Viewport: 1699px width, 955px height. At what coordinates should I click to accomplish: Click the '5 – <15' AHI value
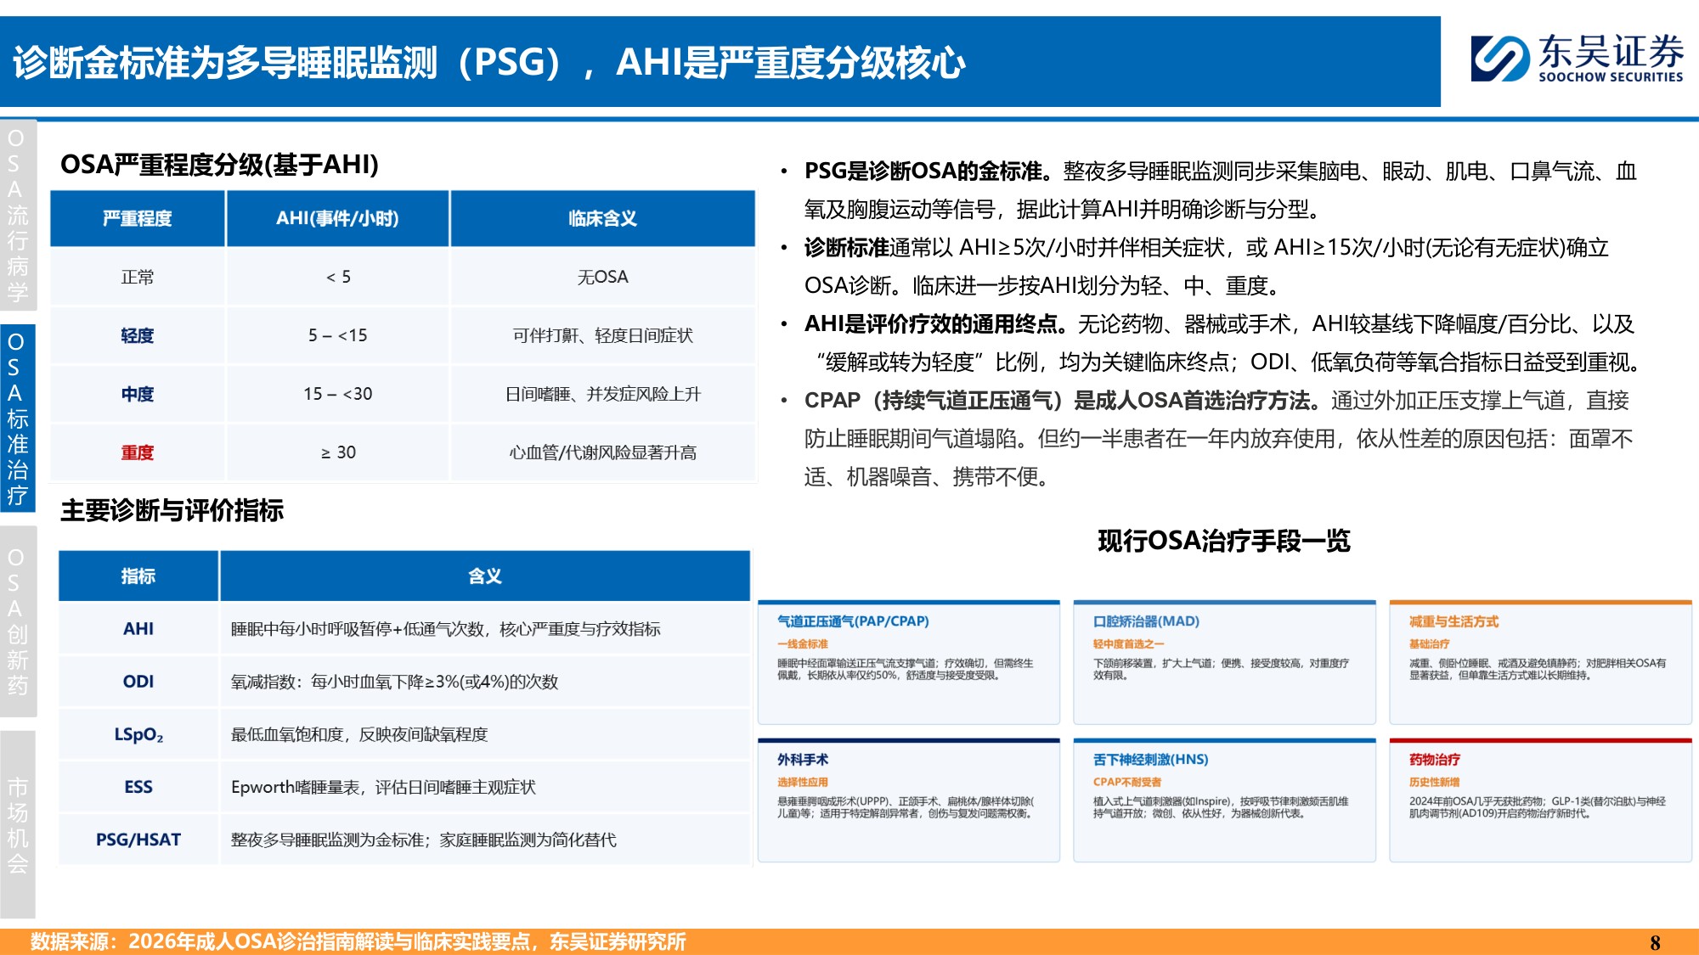[338, 335]
